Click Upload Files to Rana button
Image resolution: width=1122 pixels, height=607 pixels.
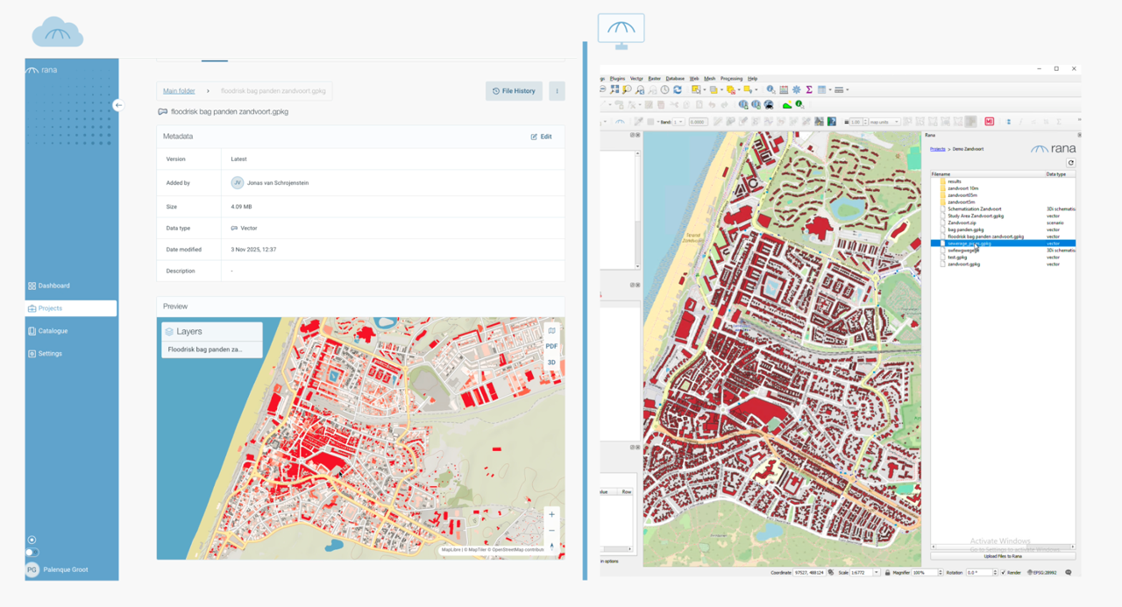(x=1002, y=556)
